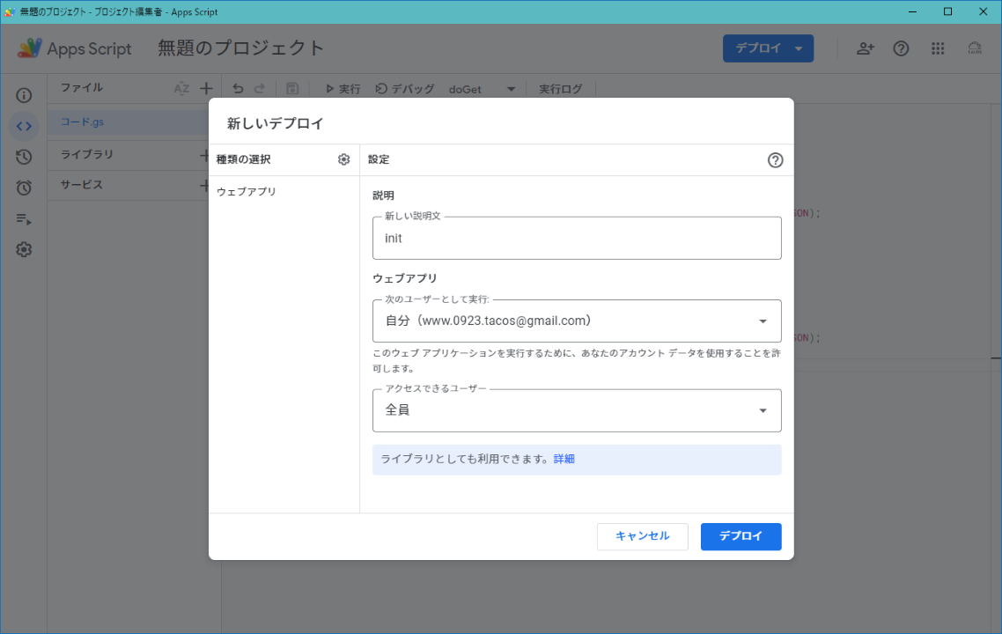Open the 詳細 link
The height and width of the screenshot is (634, 1002).
564,459
